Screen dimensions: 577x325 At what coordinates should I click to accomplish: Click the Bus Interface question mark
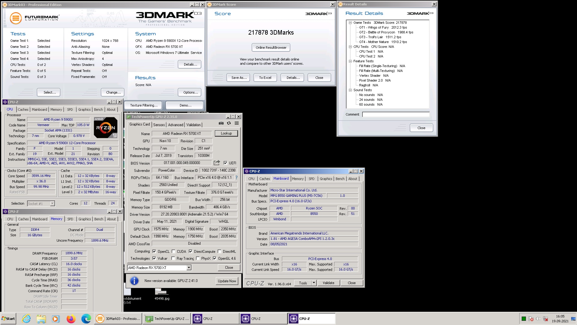237,178
